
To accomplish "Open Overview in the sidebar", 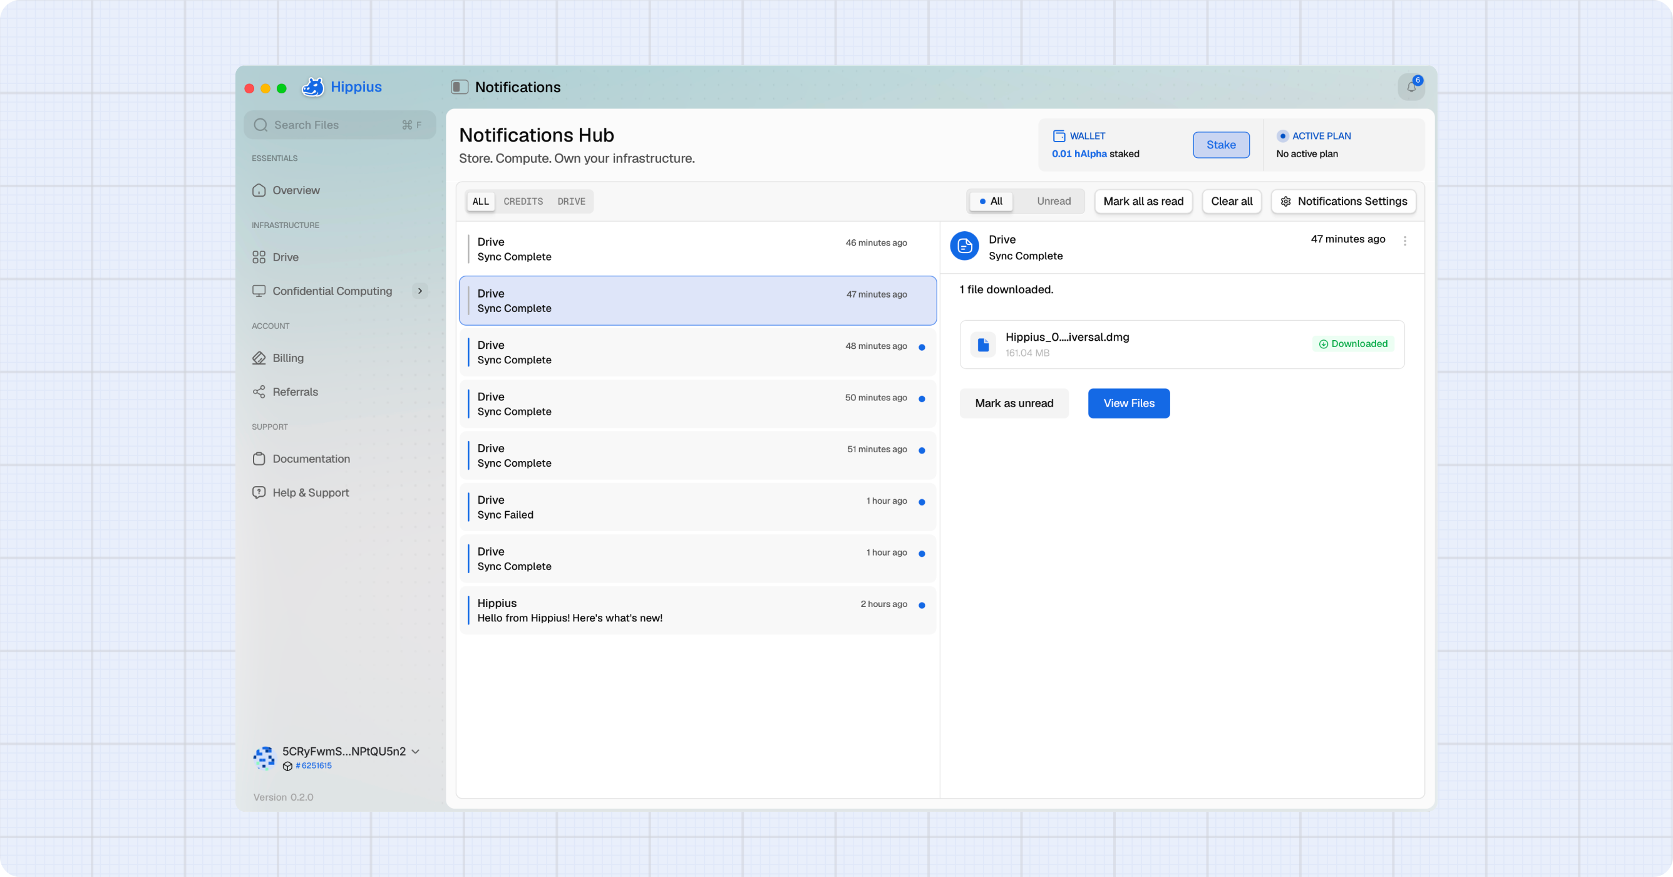I will (x=339, y=190).
